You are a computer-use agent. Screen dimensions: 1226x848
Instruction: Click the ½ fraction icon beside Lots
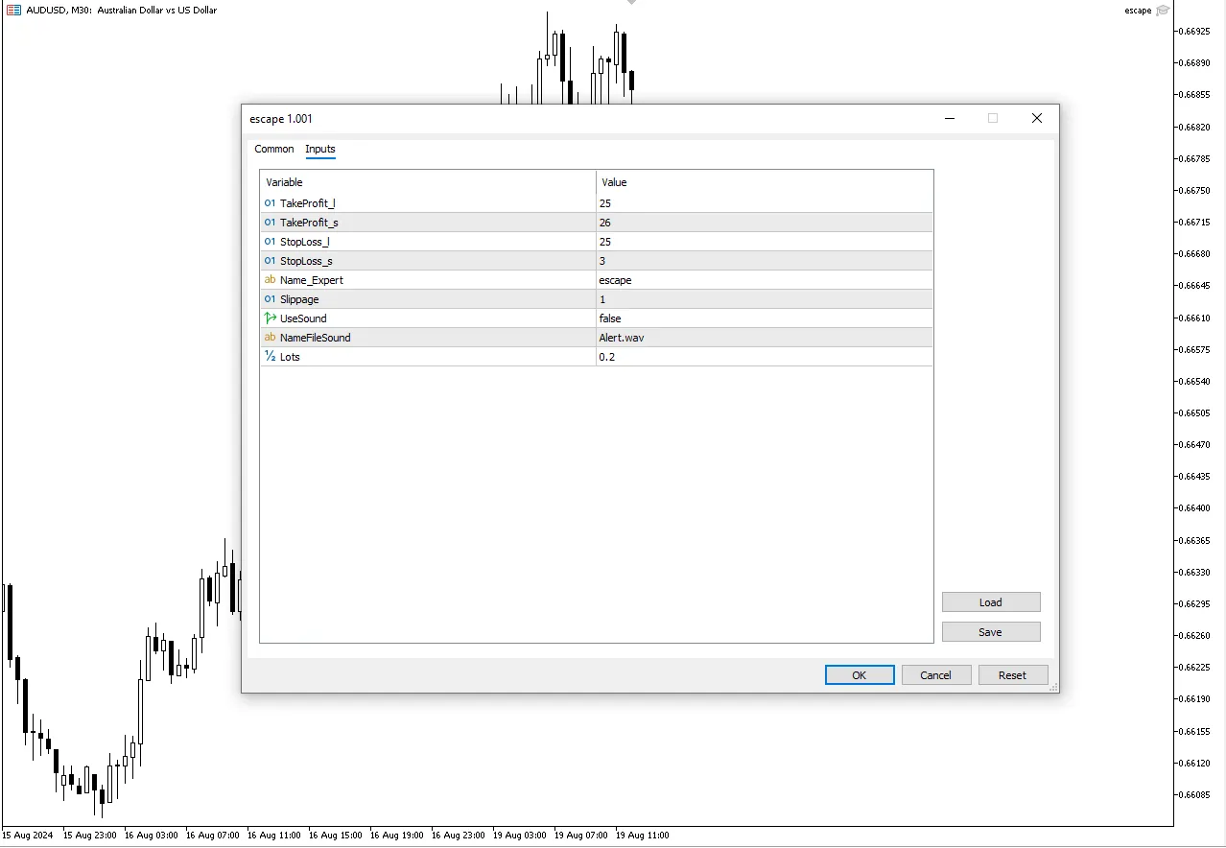(x=270, y=356)
